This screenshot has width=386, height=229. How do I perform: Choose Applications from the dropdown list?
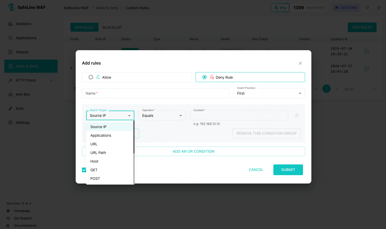110,135
